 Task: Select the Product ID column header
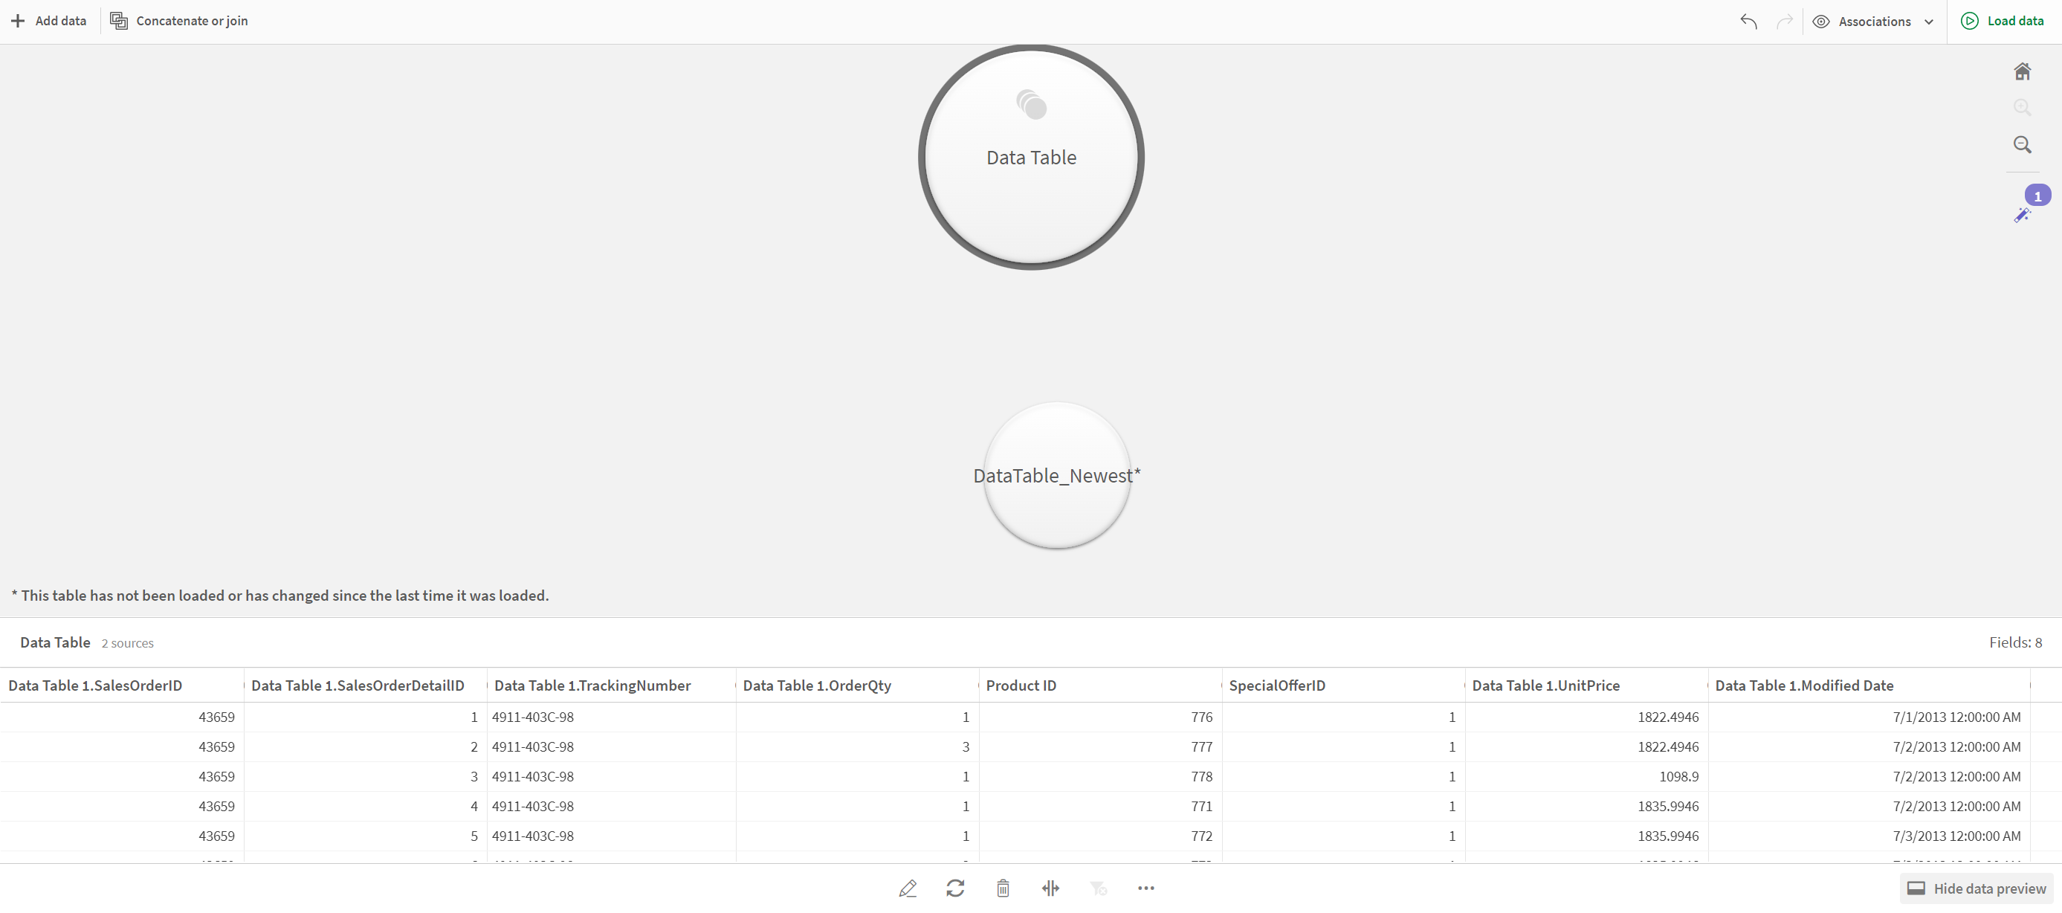1024,684
